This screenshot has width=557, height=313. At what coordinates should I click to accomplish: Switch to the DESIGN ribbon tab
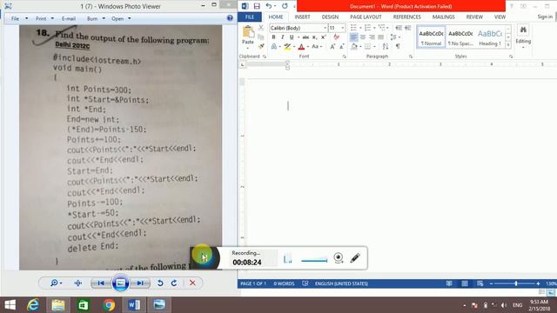point(330,17)
